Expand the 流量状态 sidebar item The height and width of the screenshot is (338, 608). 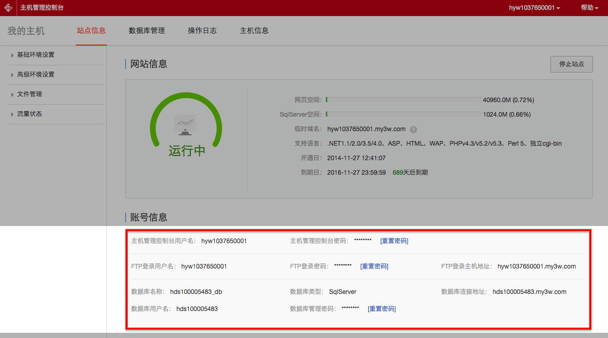click(x=29, y=114)
